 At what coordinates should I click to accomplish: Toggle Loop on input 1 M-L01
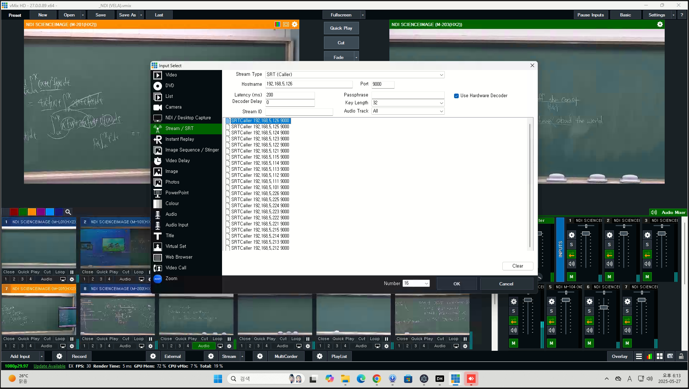click(x=60, y=272)
